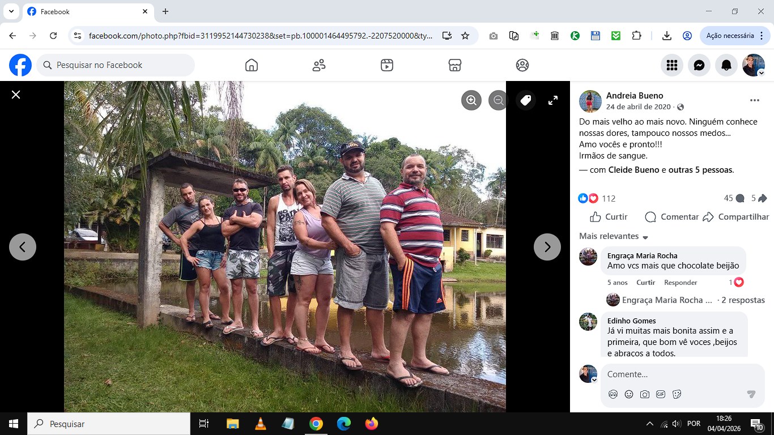Enter fullscreen photo view

(553, 100)
